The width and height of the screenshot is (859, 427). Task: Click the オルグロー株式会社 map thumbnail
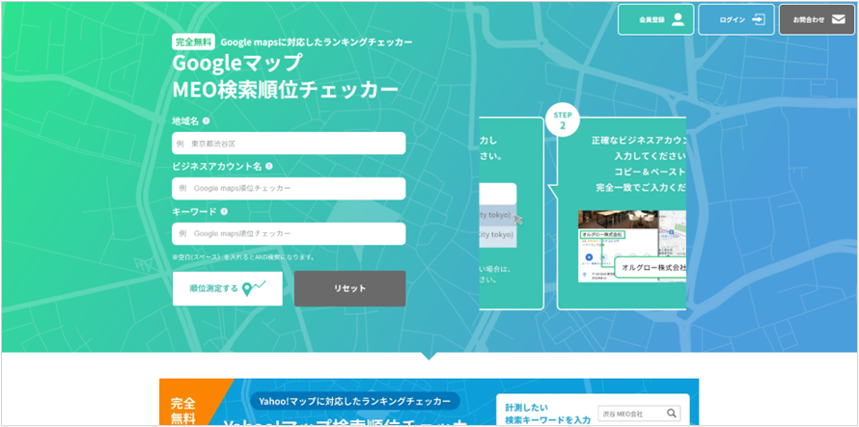coord(632,247)
